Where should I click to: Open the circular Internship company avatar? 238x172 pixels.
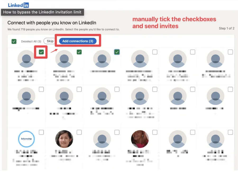[26, 139]
